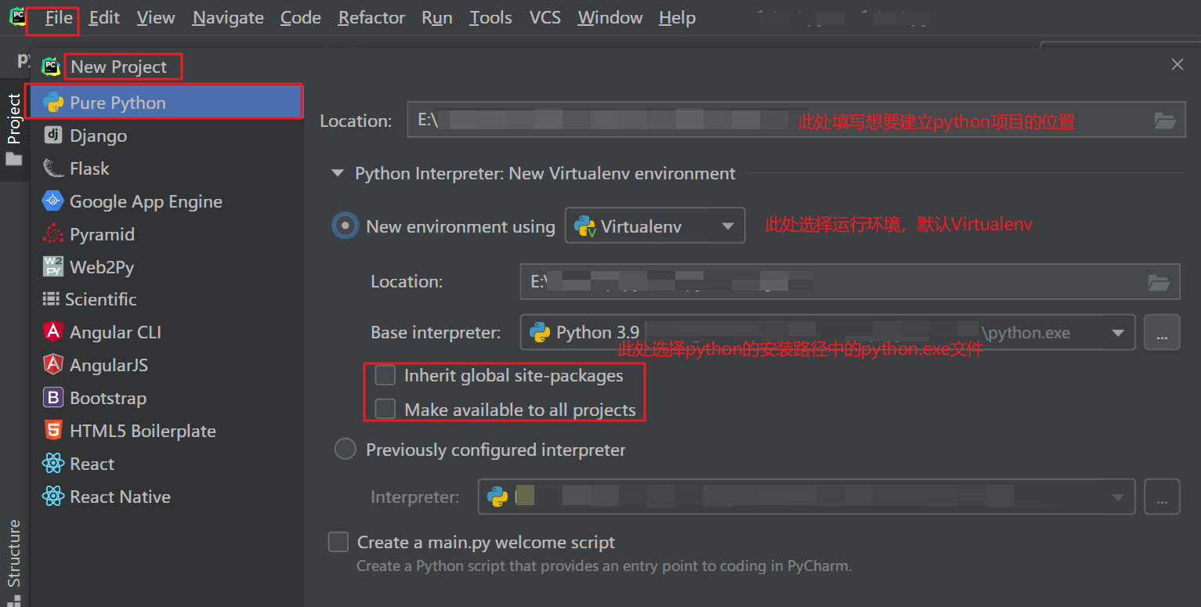Collapse the Python Interpreter section triangle

coord(338,173)
